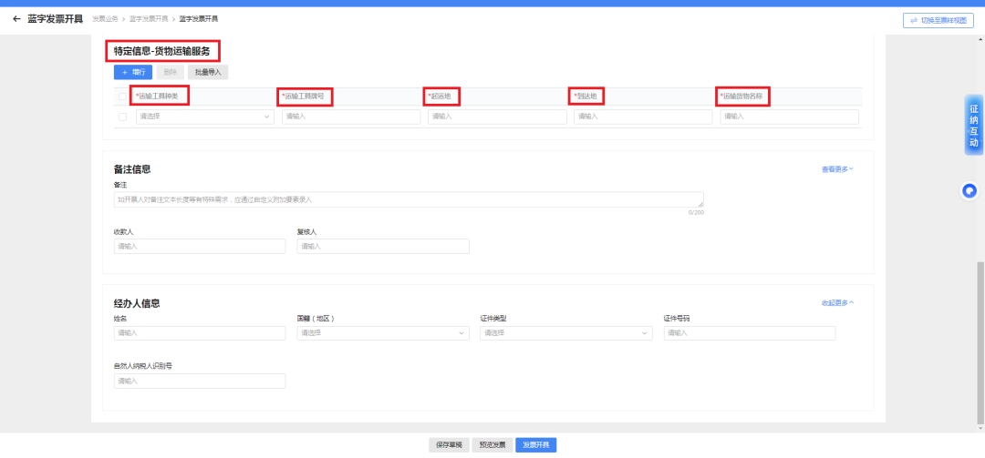Click the 运输工具牌号 input field

pos(351,117)
